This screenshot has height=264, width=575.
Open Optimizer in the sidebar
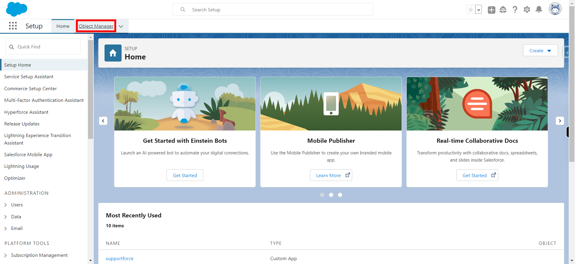(15, 178)
